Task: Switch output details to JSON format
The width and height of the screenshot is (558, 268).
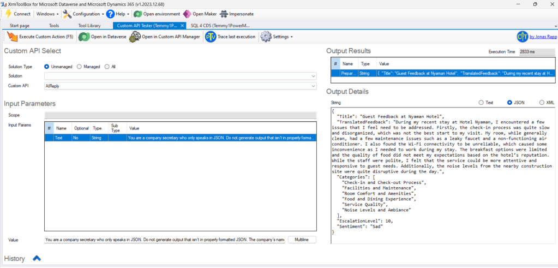Action: coord(509,103)
